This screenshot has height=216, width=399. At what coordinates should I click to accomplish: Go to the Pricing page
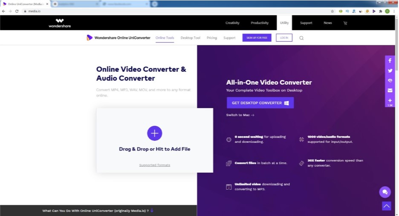pos(212,38)
